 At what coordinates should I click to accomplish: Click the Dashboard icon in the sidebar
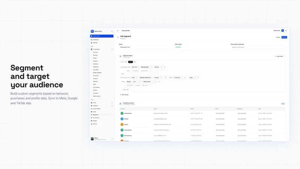pos(91,40)
